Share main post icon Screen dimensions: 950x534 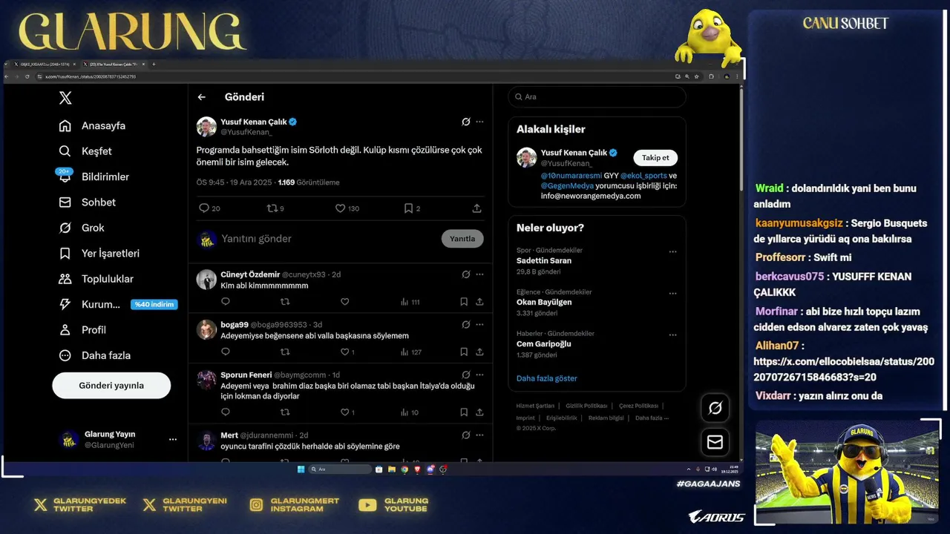(476, 208)
